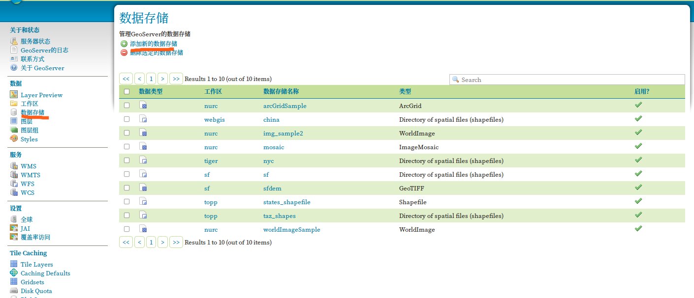This screenshot has width=694, height=298.
Task: Sort by 类型 column header
Action: [405, 91]
